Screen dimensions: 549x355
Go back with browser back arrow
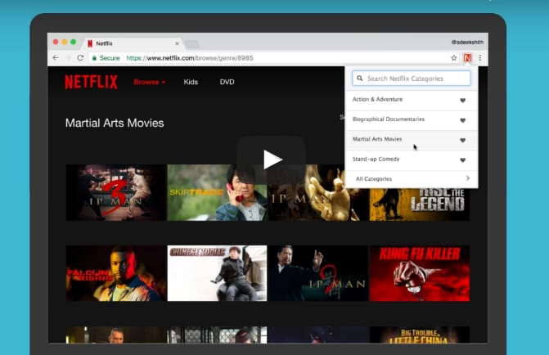pyautogui.click(x=56, y=58)
